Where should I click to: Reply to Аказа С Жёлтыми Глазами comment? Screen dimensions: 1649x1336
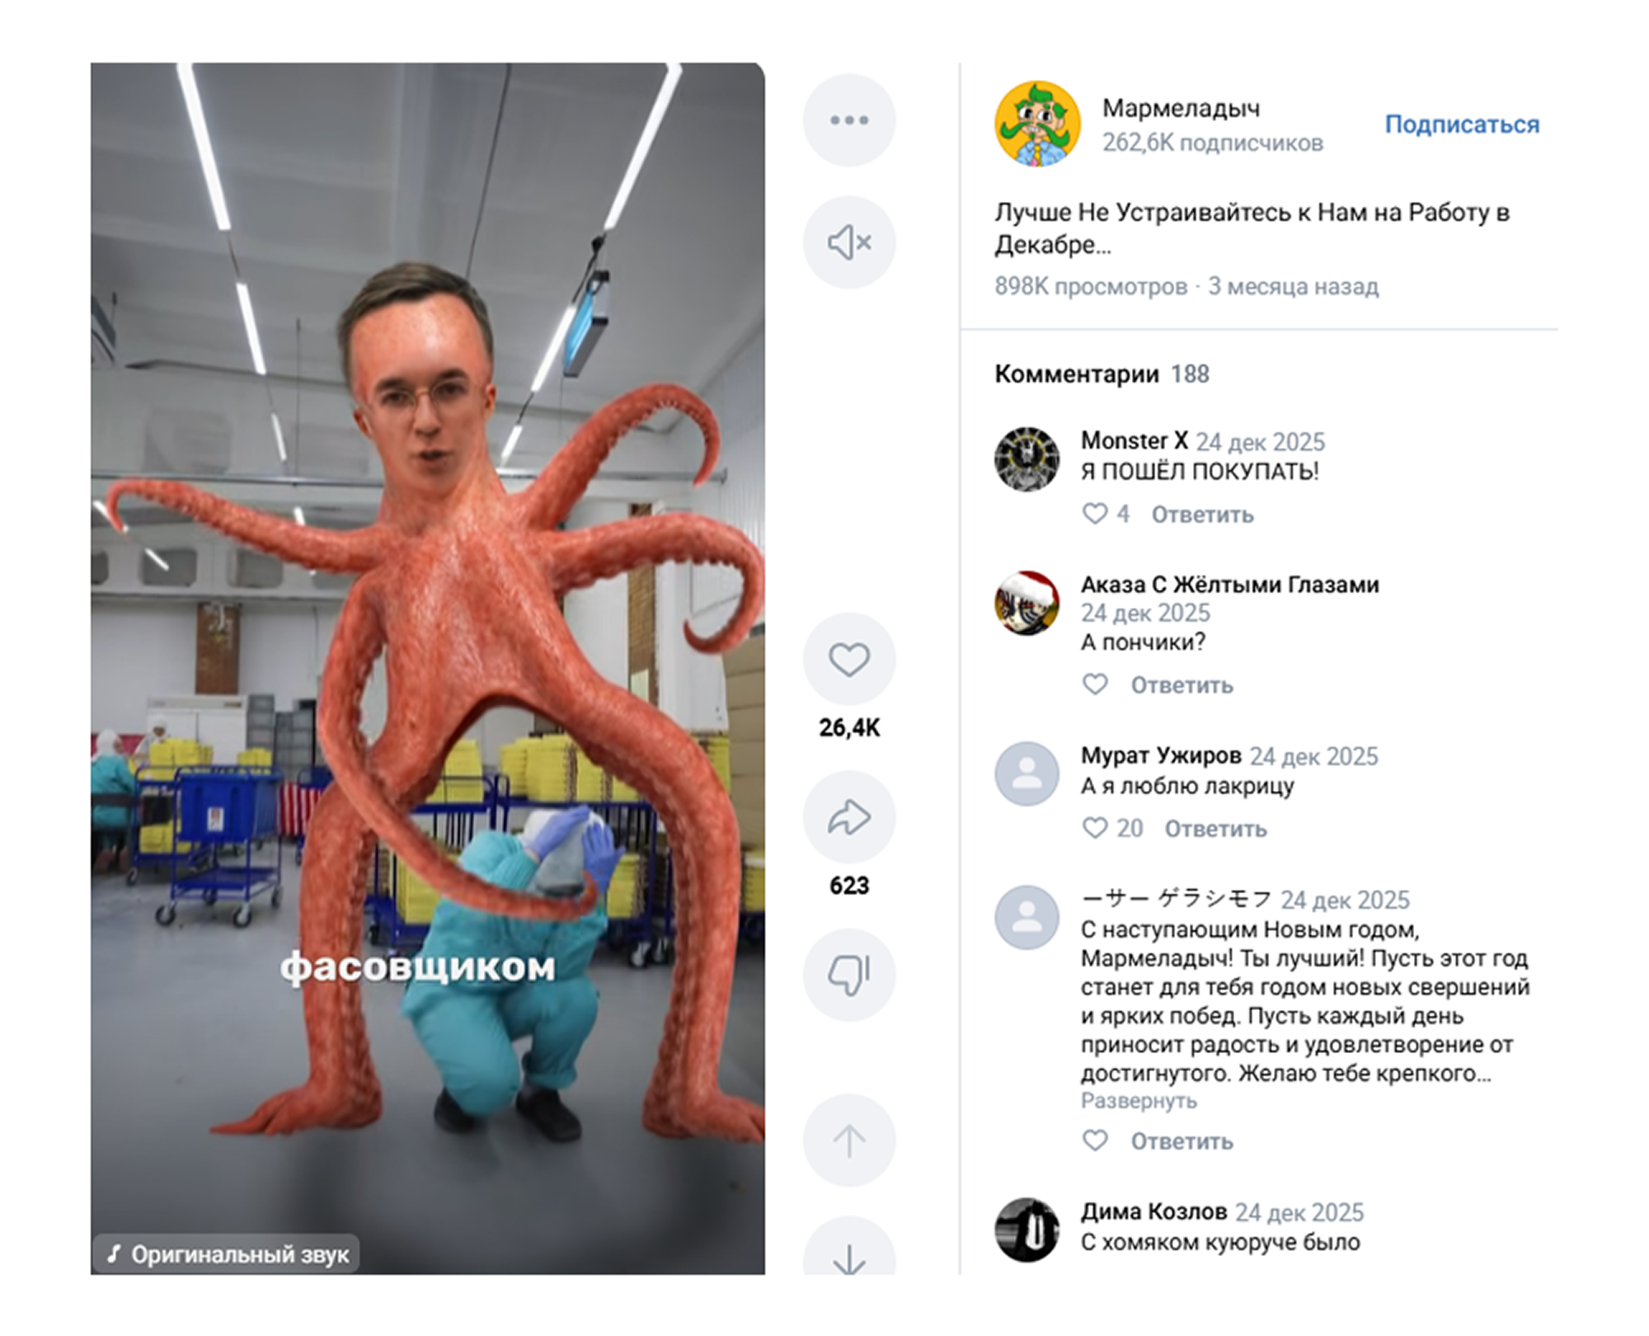pyautogui.click(x=1182, y=685)
